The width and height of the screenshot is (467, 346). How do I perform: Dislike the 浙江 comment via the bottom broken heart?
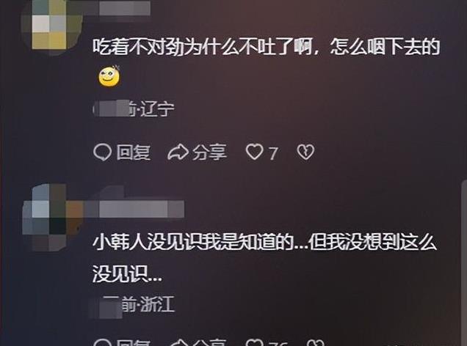315,342
